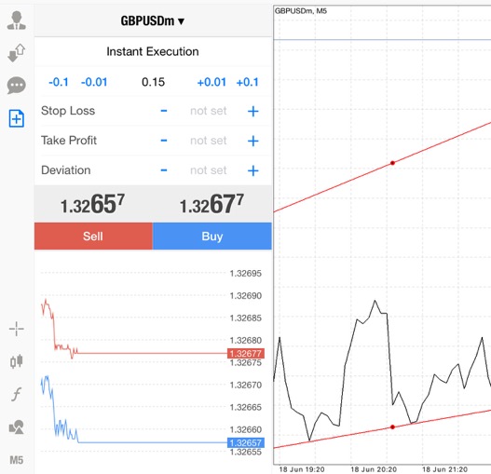Image resolution: width=491 pixels, height=474 pixels.
Task: Change the M5 timeframe setting
Action: (x=16, y=460)
